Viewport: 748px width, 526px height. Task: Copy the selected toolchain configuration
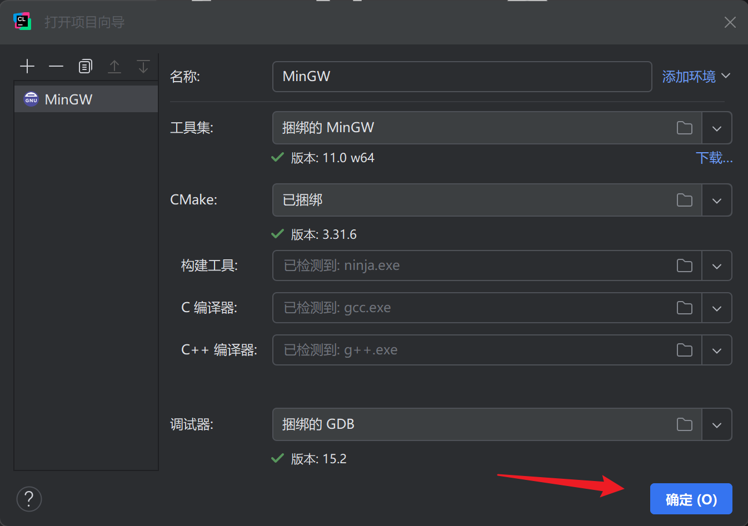[x=85, y=67]
